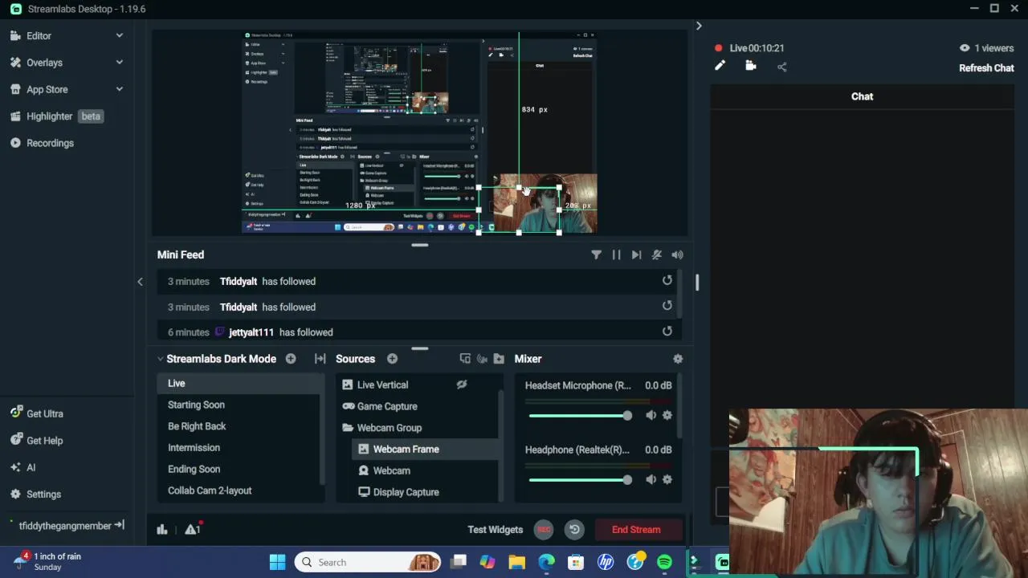Select the Live scene
This screenshot has width=1028, height=578.
pyautogui.click(x=239, y=384)
